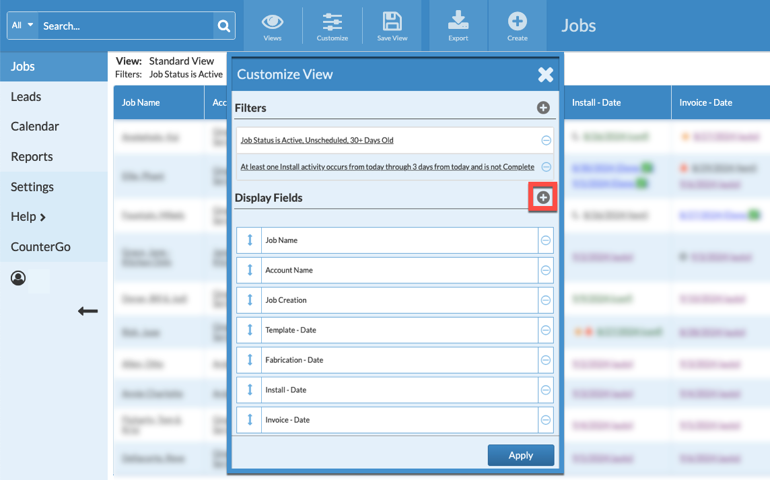Click the Save View disk icon
Image resolution: width=770 pixels, height=480 pixels.
click(392, 22)
